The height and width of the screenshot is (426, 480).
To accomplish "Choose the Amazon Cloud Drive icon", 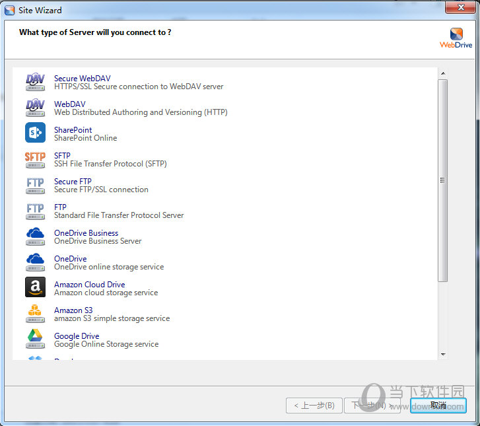I will [x=35, y=288].
